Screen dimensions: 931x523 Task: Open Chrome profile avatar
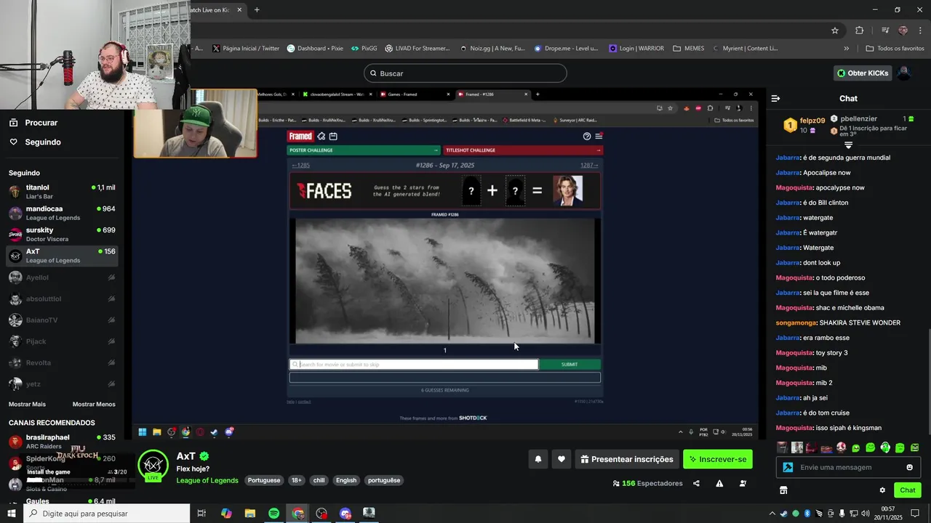click(x=903, y=31)
